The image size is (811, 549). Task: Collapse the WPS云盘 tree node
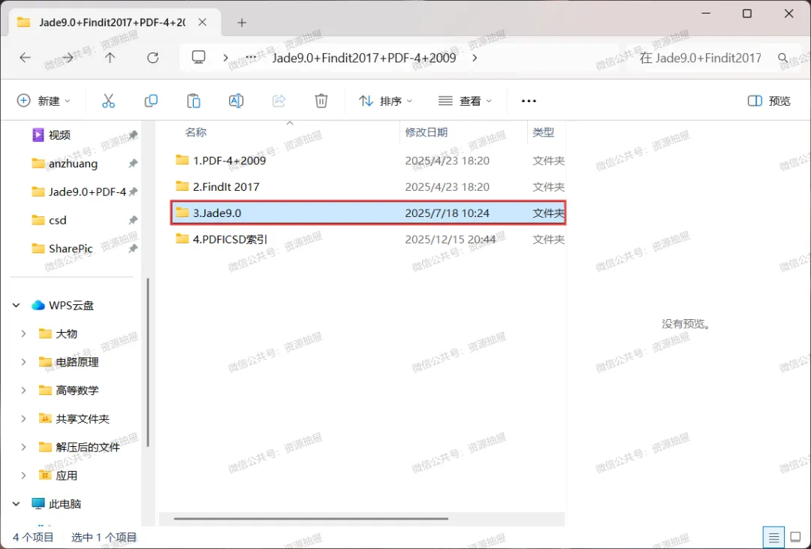[x=17, y=305]
